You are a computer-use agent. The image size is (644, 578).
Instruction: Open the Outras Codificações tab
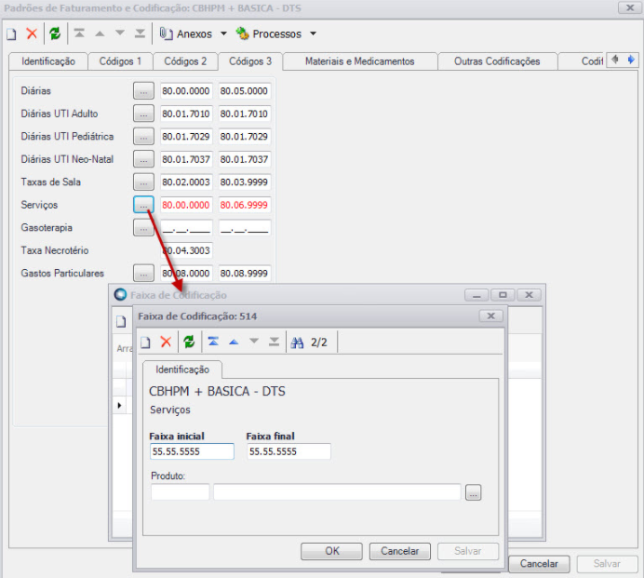point(497,61)
